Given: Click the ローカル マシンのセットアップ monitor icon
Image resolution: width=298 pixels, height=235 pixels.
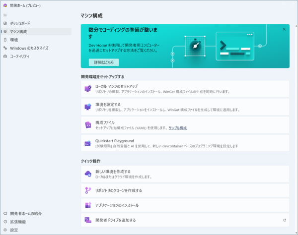Looking at the screenshot, I should coord(88,89).
